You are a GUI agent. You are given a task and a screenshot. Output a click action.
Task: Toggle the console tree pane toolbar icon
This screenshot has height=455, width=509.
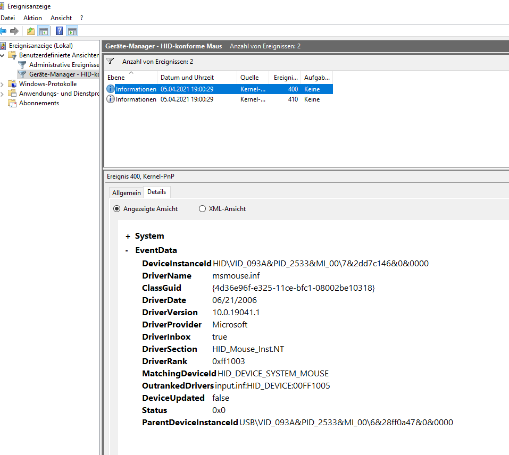click(44, 31)
